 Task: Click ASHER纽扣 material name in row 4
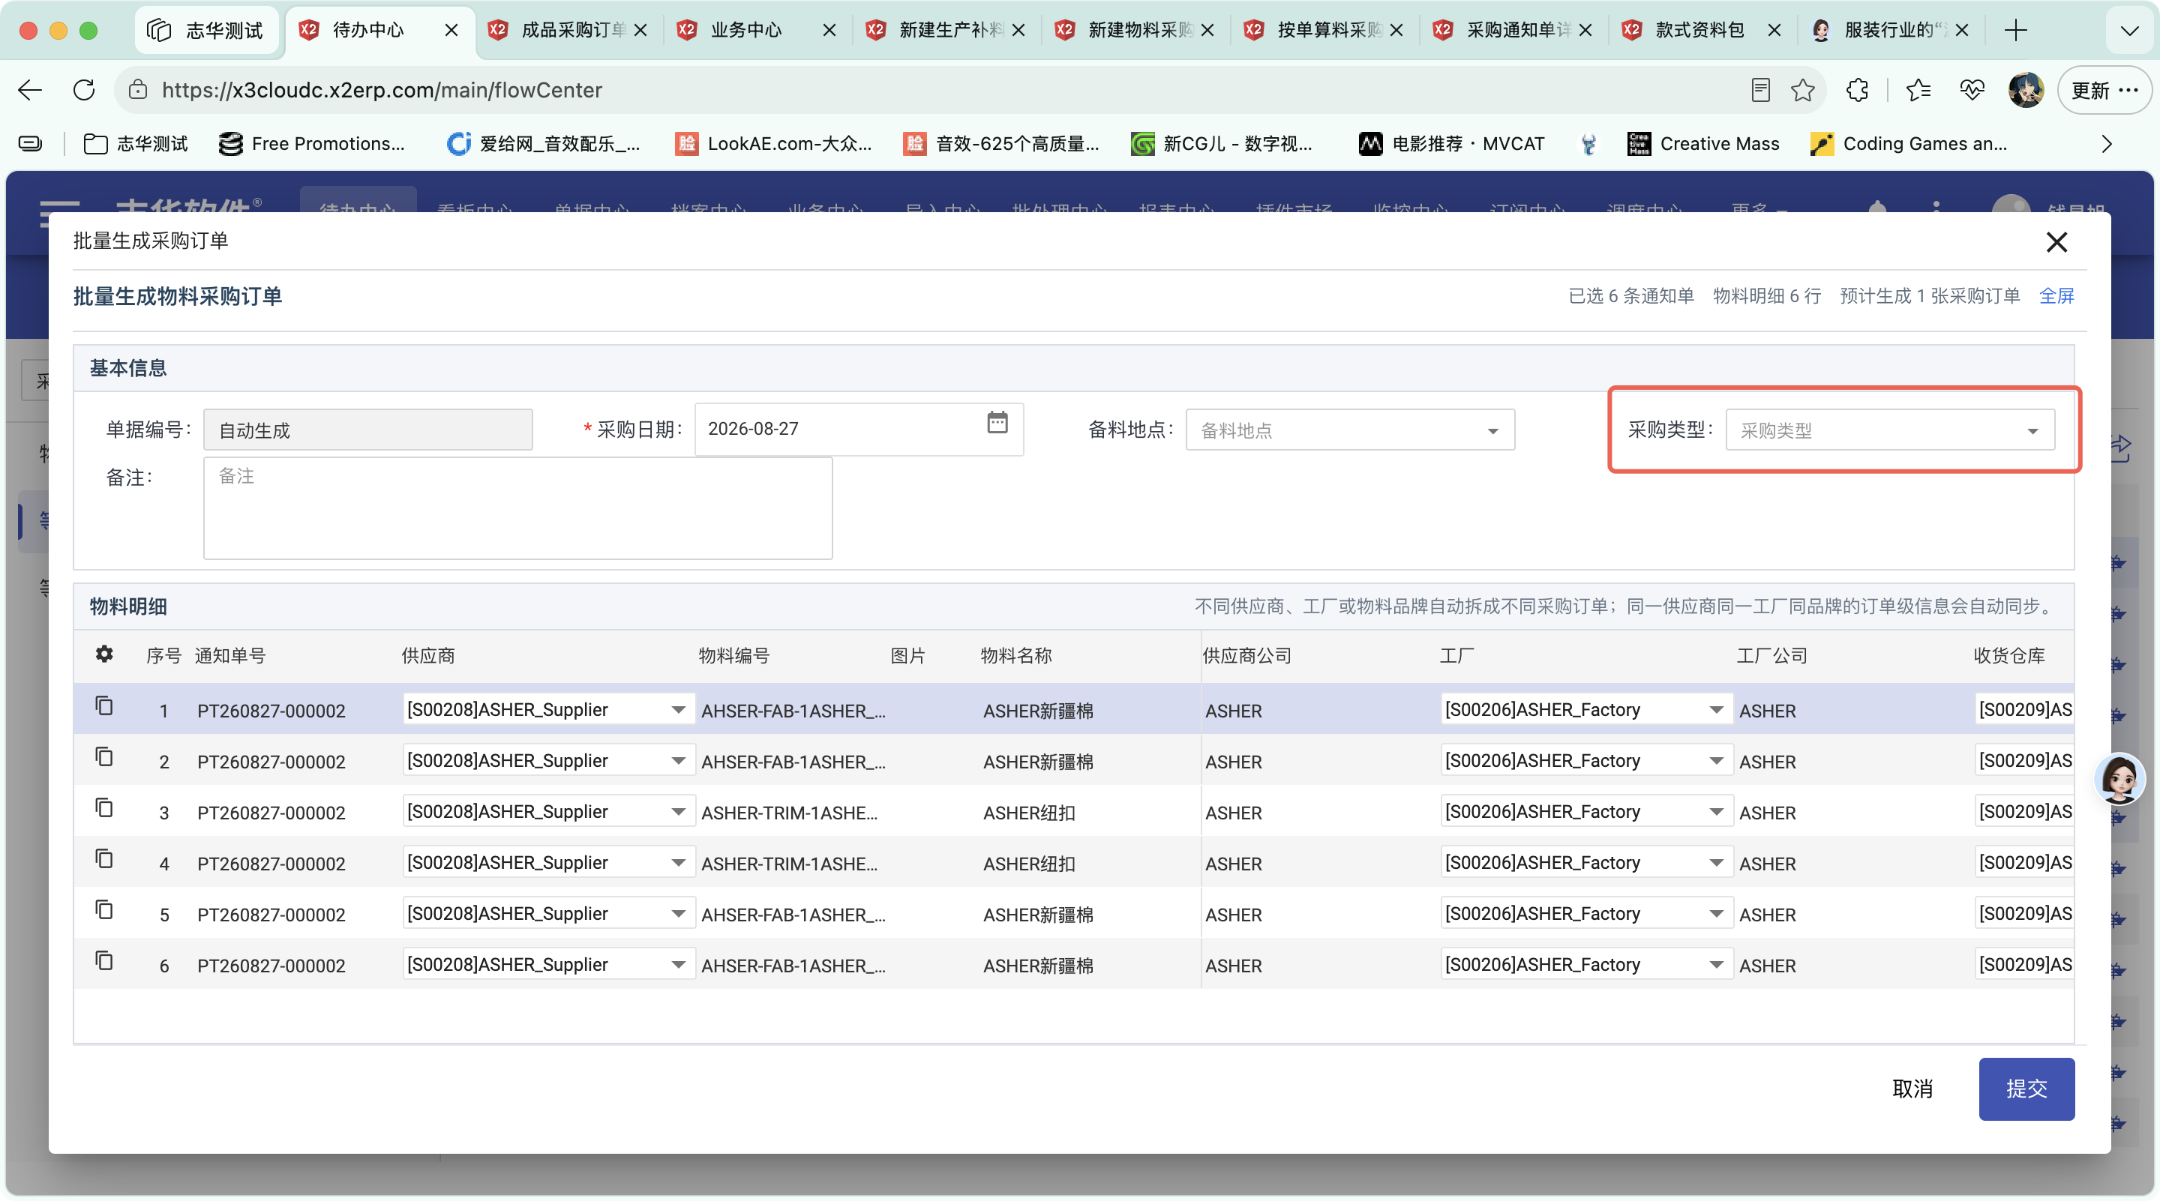point(1029,863)
